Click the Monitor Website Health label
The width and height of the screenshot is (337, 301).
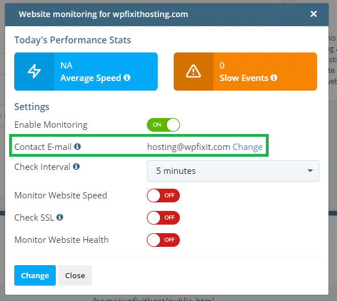click(x=61, y=240)
